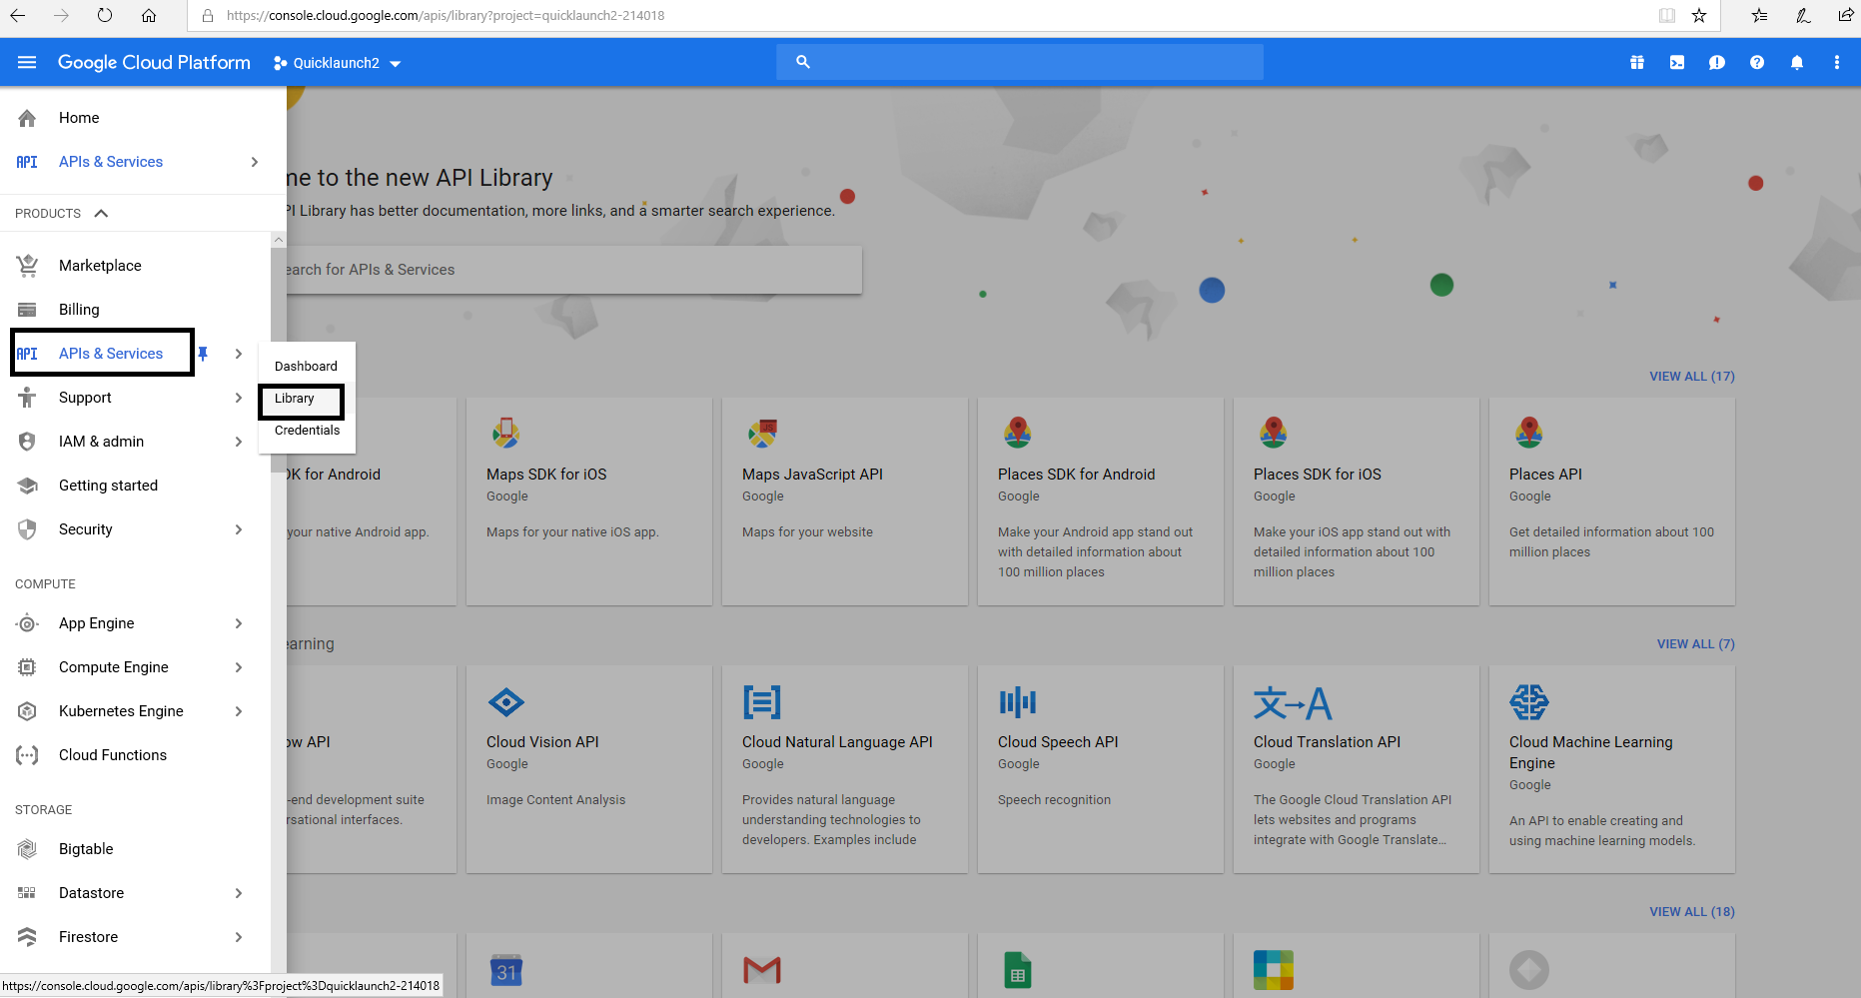Click Google Cloud Platform logo text
1861x998 pixels.
tap(154, 63)
